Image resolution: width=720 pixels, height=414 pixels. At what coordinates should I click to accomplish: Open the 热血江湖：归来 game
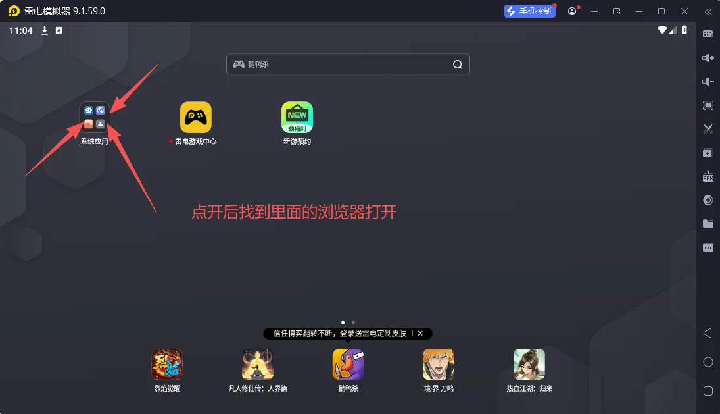(529, 364)
